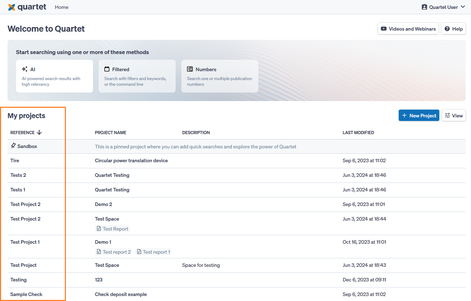Sort by Last Modified column header

coord(358,133)
